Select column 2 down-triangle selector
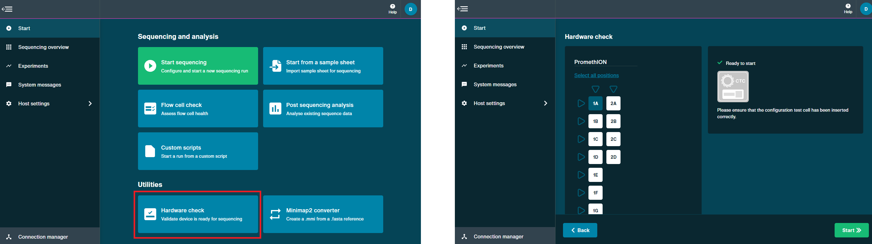 pos(613,89)
